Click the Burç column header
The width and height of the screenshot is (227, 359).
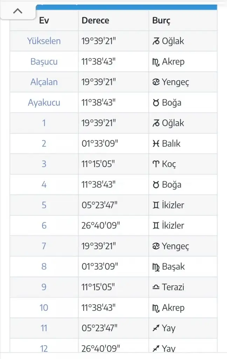pyautogui.click(x=161, y=20)
